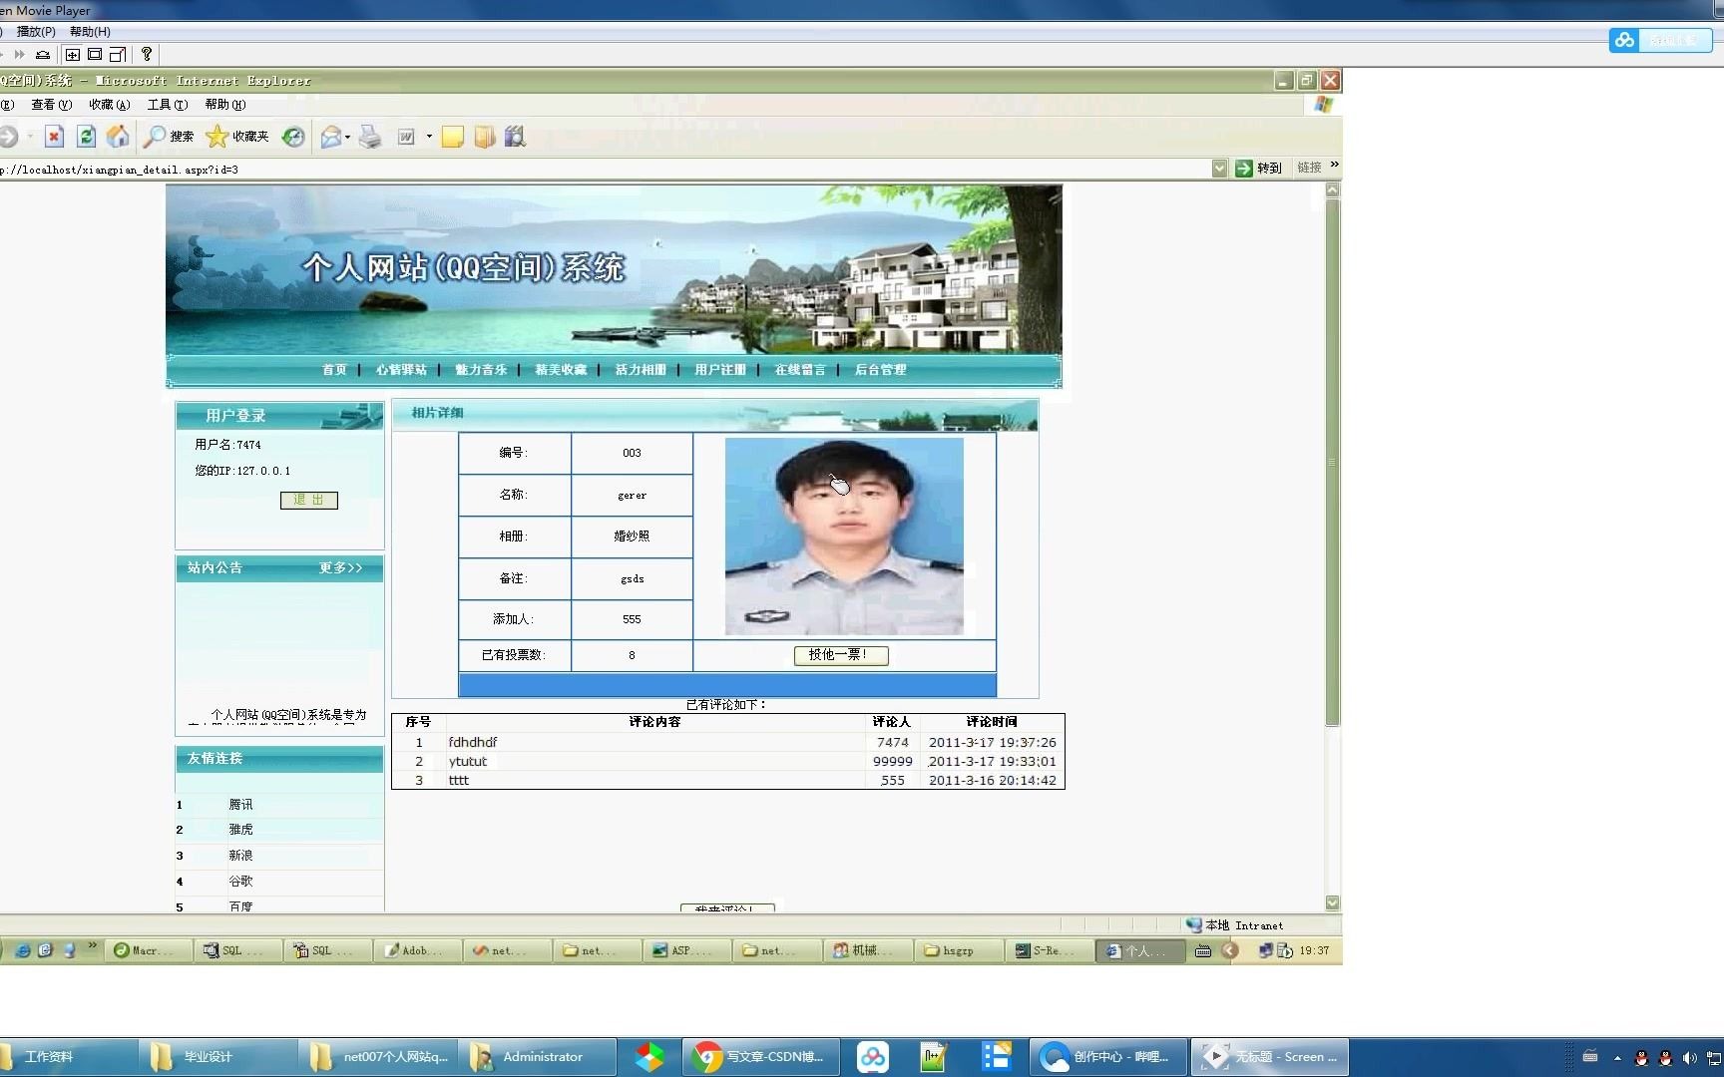1724x1077 pixels.
Task: Click the Print icon in the toolbar
Action: [368, 136]
